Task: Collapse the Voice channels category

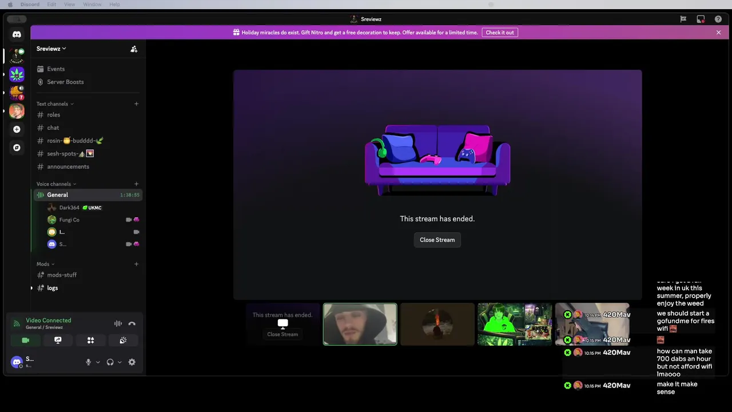Action: pos(56,184)
